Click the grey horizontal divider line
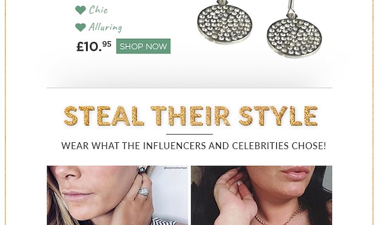379x225 pixels. 190,88
